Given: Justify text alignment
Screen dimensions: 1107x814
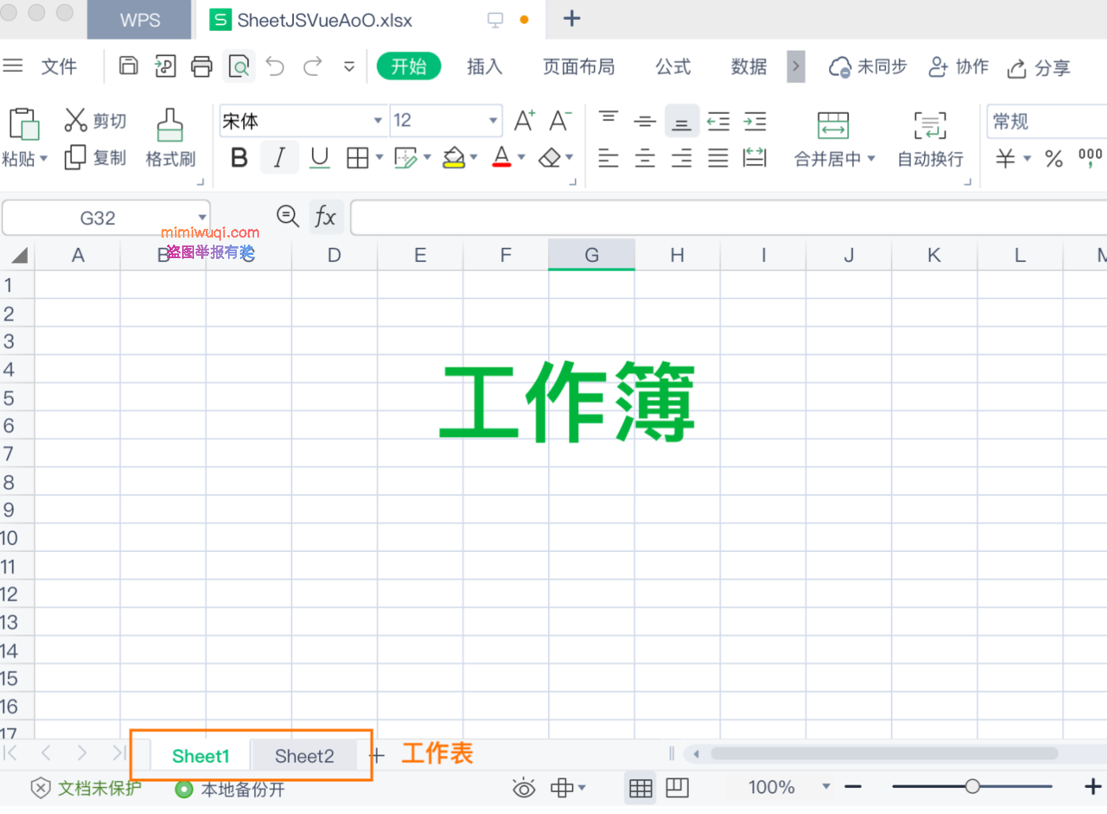Looking at the screenshot, I should (718, 158).
